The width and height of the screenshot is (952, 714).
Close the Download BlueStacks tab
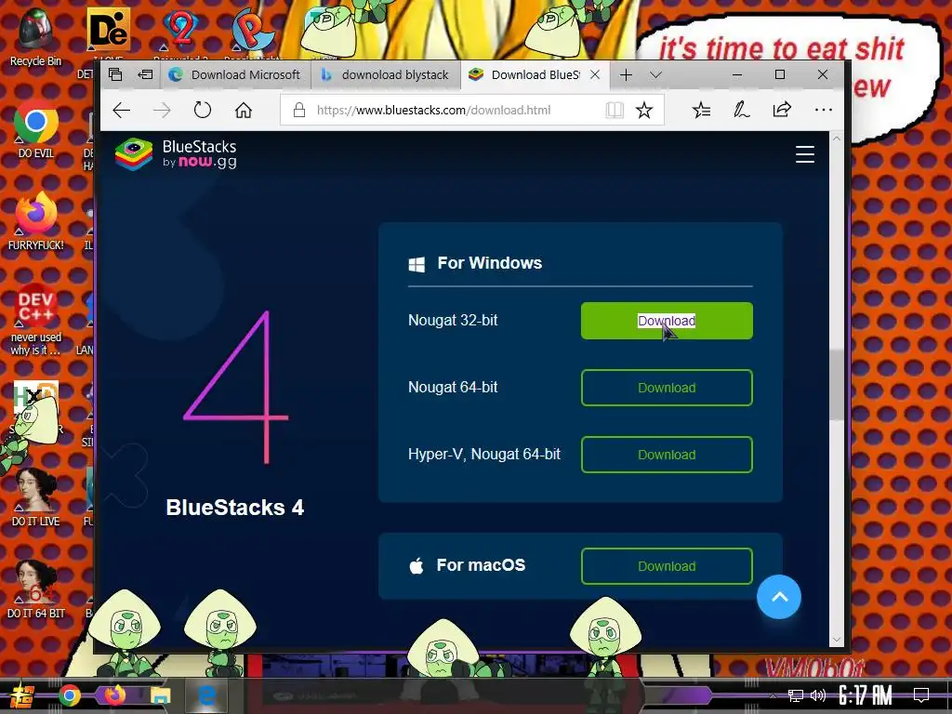pos(595,74)
